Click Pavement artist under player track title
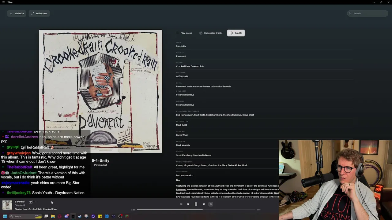 20,205
